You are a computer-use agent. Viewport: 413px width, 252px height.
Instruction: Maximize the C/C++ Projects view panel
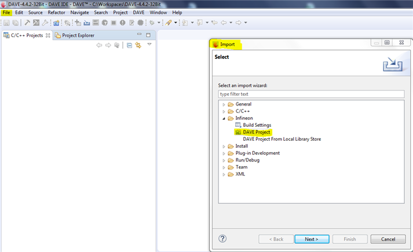(148, 35)
